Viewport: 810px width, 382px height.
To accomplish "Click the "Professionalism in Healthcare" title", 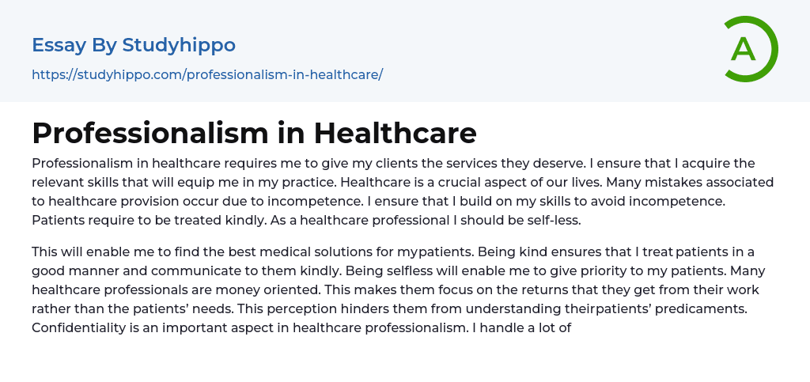I will coord(254,134).
